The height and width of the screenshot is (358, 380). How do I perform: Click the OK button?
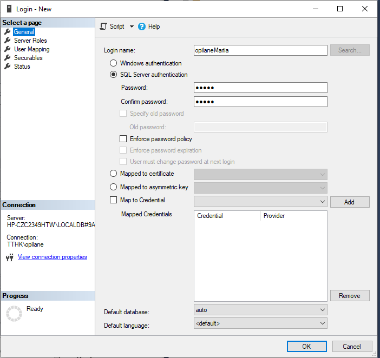[306, 346]
